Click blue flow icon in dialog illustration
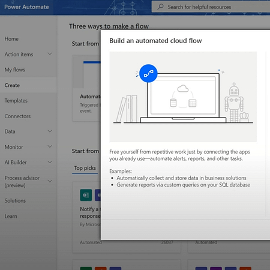 tap(148, 73)
